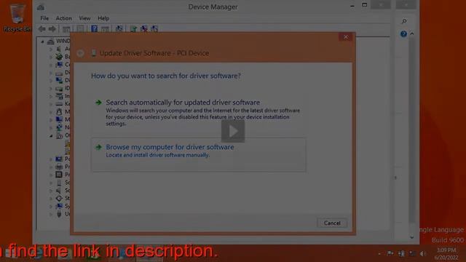Screen dimensions: 466x262
Task: Click the Back arrow in Device Manager toolbar
Action: click(x=42, y=29)
